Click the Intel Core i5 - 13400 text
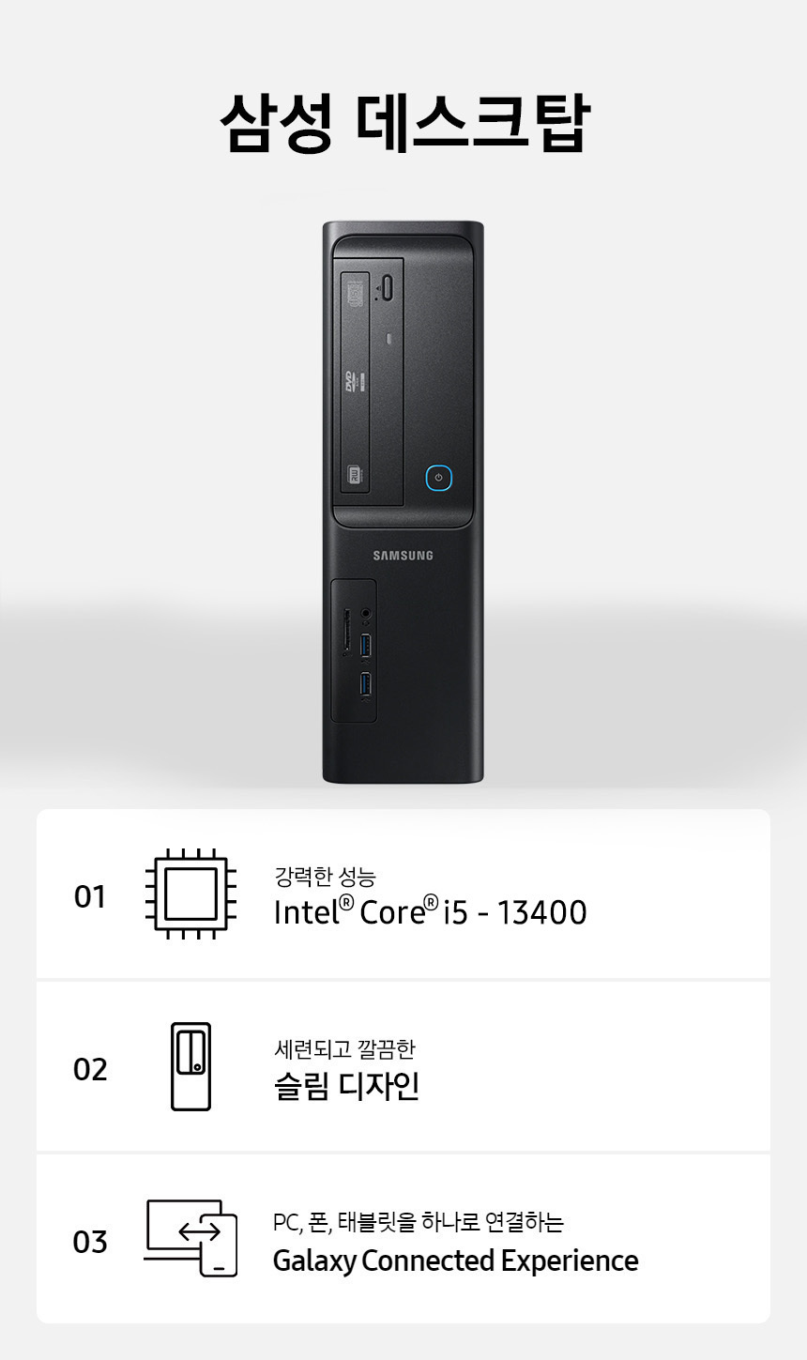807x1360 pixels. tap(430, 910)
